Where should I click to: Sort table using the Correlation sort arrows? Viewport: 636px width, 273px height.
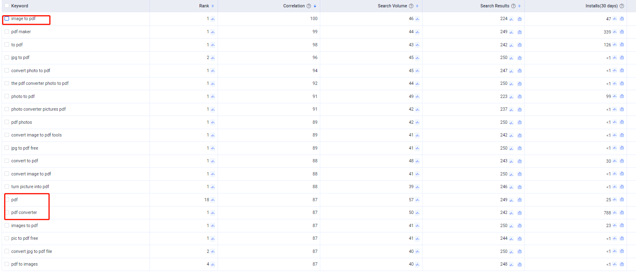click(x=315, y=6)
